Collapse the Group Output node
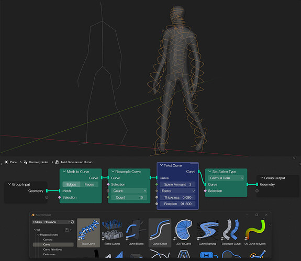The image size is (301, 261). pyautogui.click(x=261, y=178)
